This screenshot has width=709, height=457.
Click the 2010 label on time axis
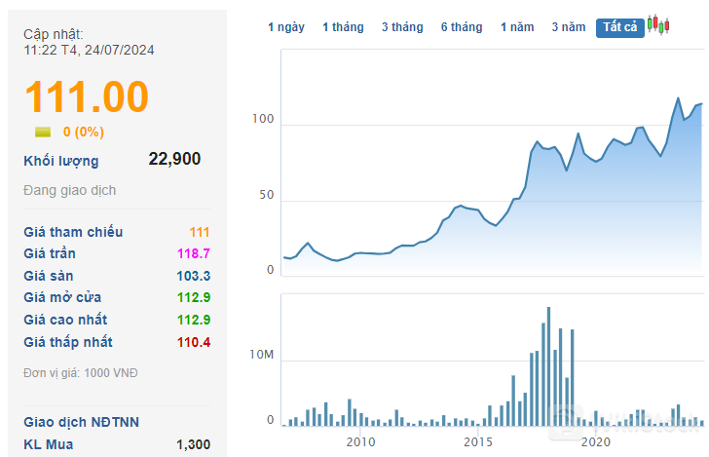[360, 442]
